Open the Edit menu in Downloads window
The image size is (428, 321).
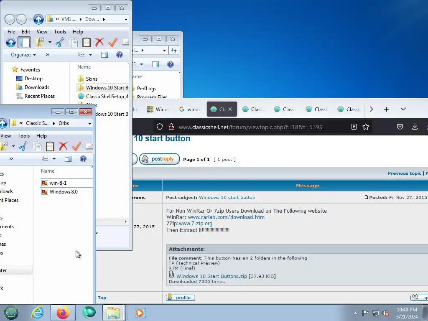coord(26,32)
